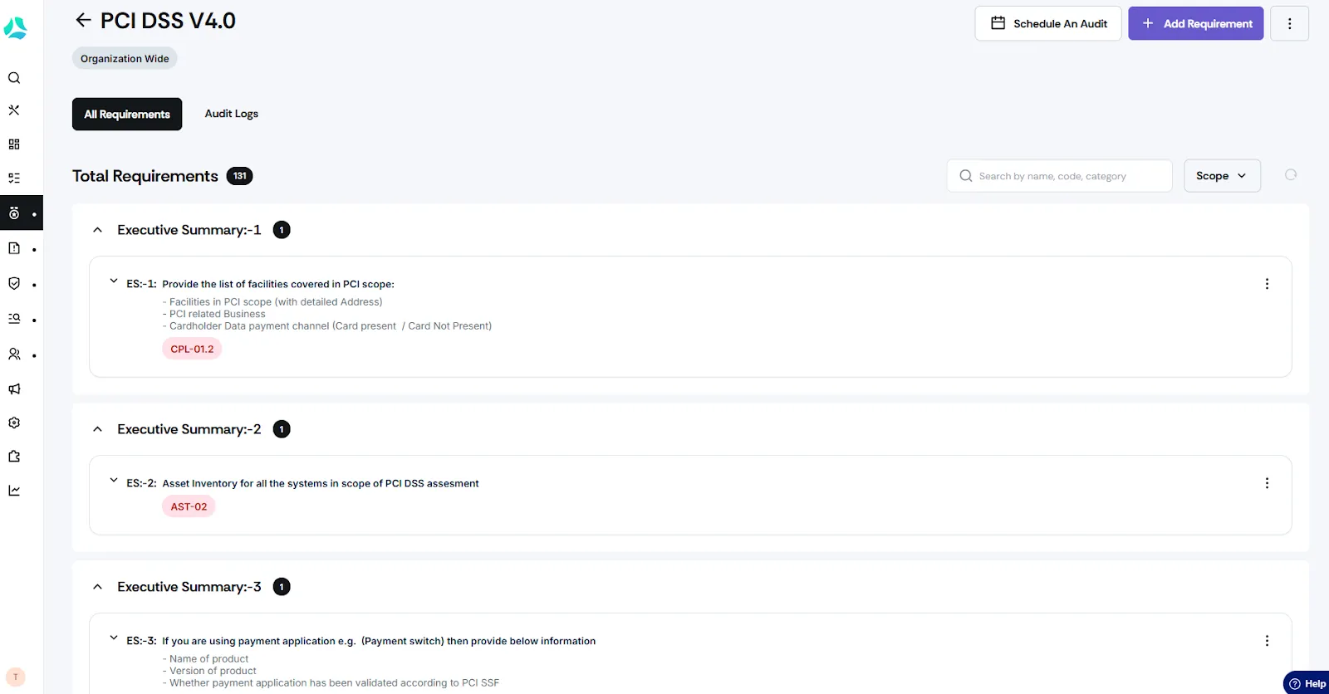Open the three-dot menu beside Add Requirement
The width and height of the screenshot is (1329, 694).
(1289, 23)
